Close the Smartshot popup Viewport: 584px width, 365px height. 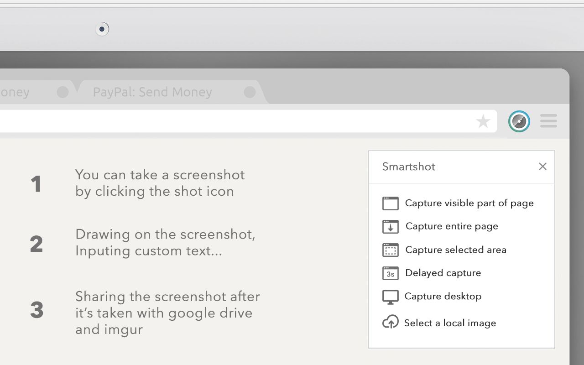coord(542,167)
